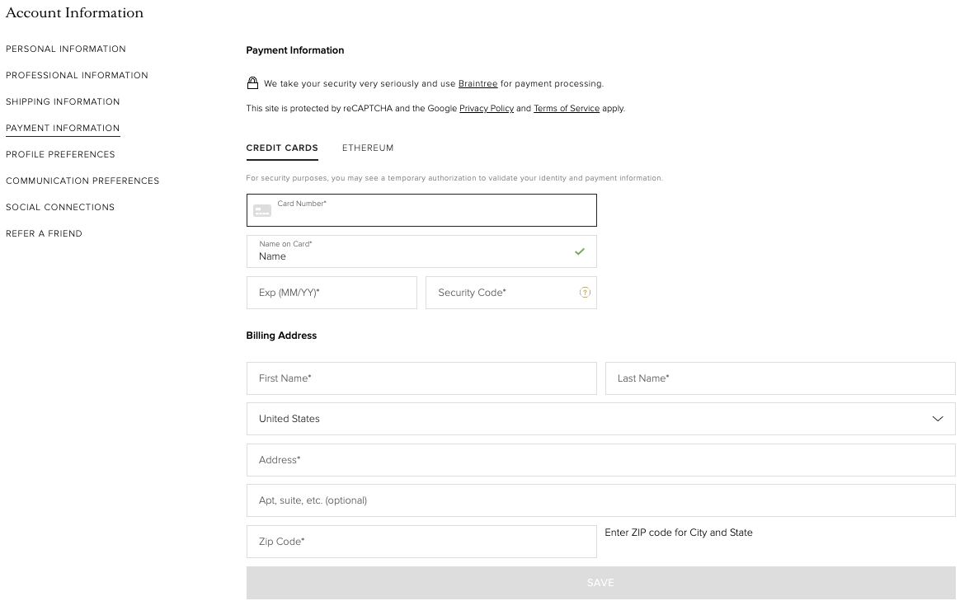This screenshot has width=969, height=615.
Task: Open the Braintree link
Action: click(479, 83)
